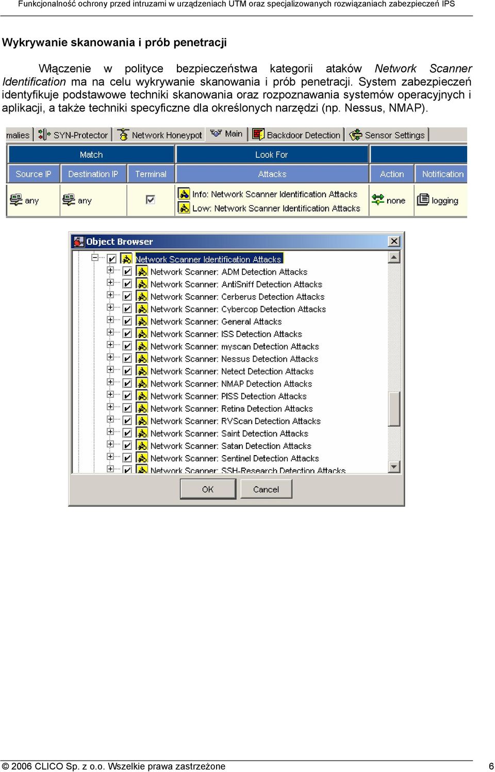Open the SYN-Protector tab
Screen dimensions: 495x772
pos(73,135)
